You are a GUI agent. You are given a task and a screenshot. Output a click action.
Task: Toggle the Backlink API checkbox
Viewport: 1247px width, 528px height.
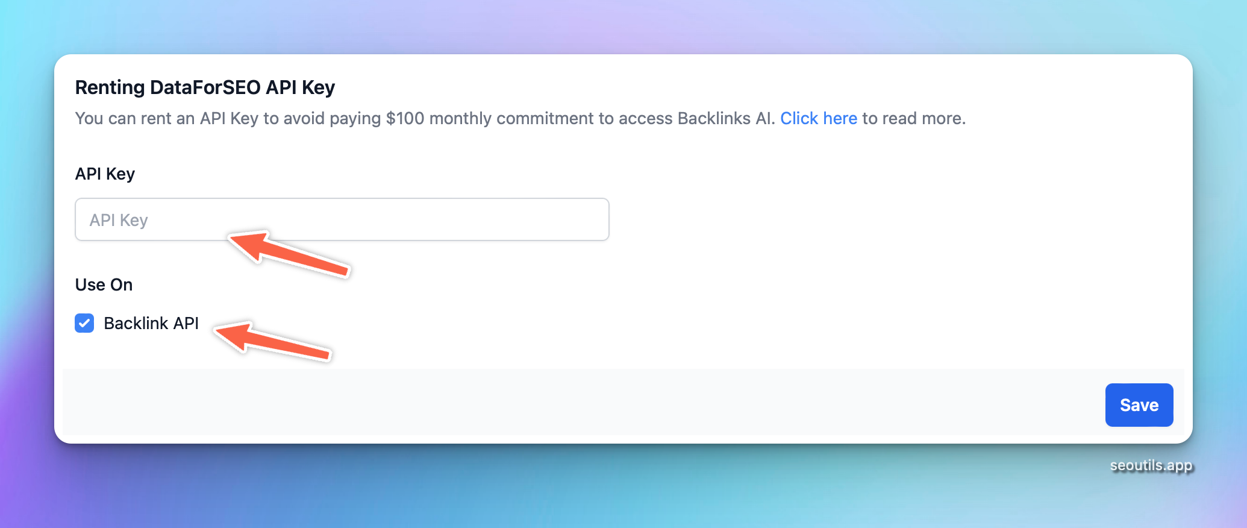(84, 323)
